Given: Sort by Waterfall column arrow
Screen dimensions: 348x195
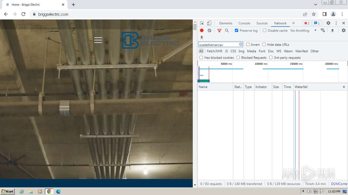Looking at the screenshot, I should (x=344, y=87).
